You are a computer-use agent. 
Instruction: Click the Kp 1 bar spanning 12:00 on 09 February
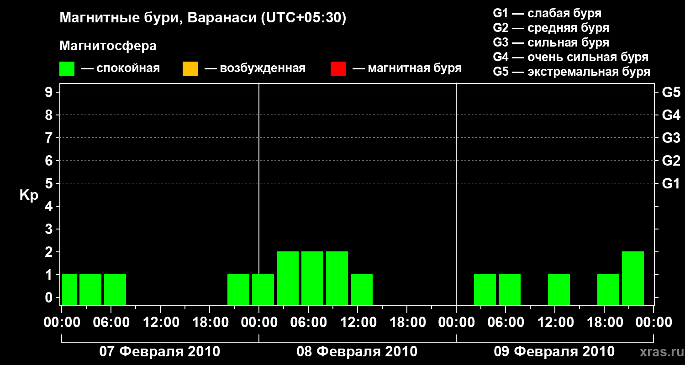click(559, 289)
